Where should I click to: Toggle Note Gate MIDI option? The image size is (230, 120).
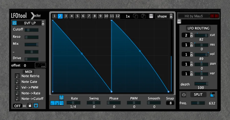(x=17, y=82)
